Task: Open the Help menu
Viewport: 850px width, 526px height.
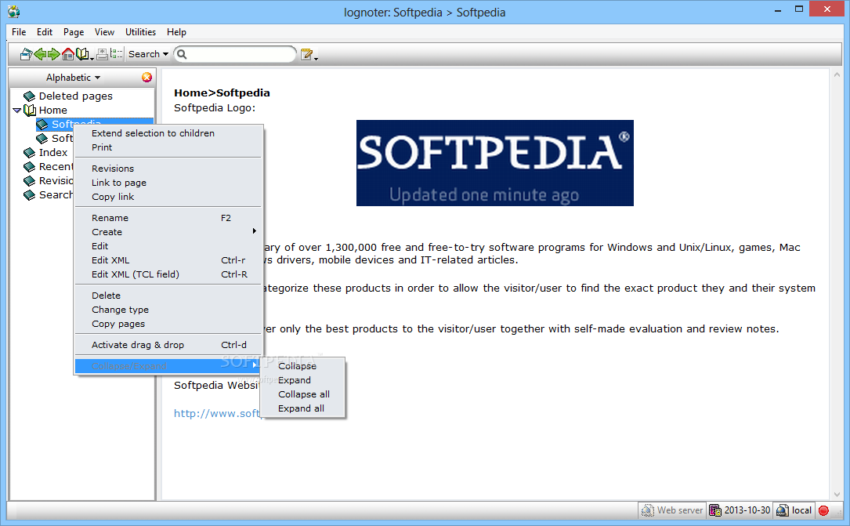Action: 176,32
